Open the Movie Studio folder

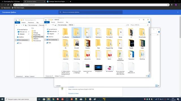[x=142, y=33]
